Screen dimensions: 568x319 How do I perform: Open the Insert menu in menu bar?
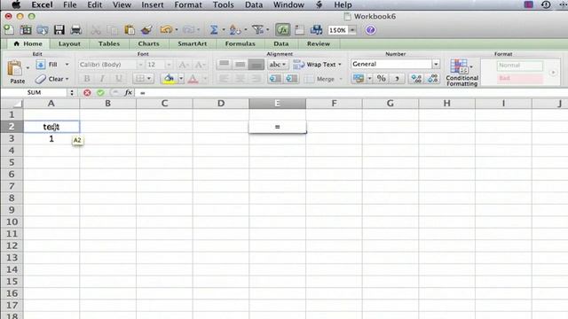[x=152, y=5]
